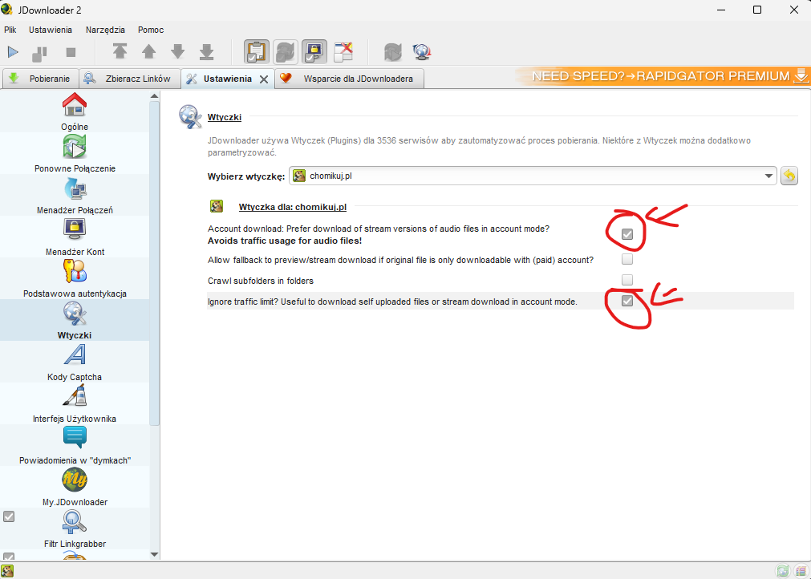Image resolution: width=811 pixels, height=579 pixels.
Task: Stop all downloads with the square stop icon
Action: 71,52
